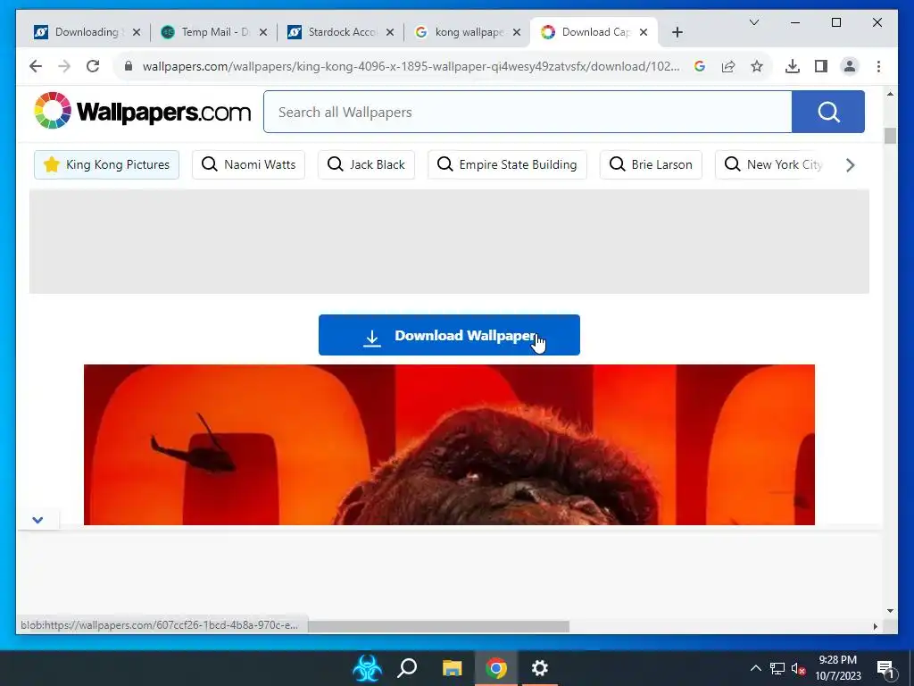The width and height of the screenshot is (914, 686).
Task: Click the Chrome taskbar icon
Action: (496, 668)
